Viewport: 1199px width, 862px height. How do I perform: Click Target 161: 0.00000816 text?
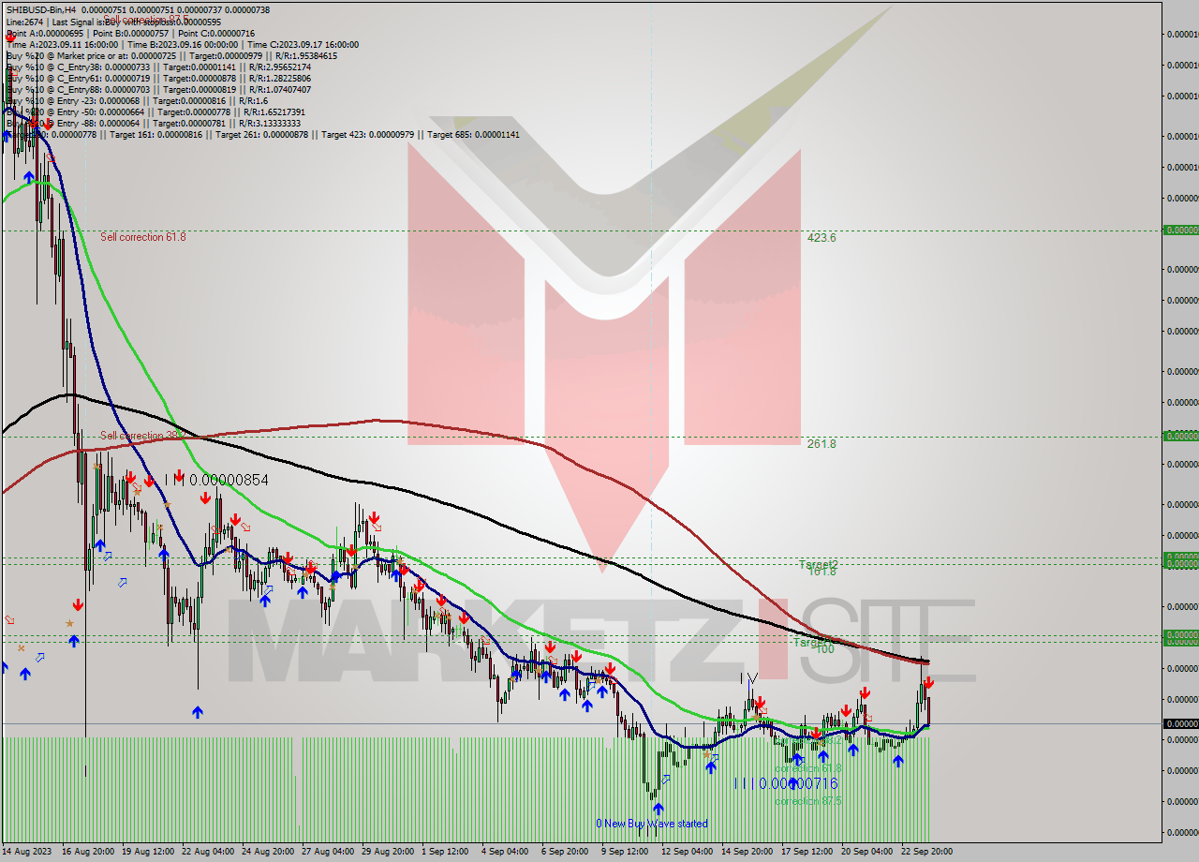(155, 134)
